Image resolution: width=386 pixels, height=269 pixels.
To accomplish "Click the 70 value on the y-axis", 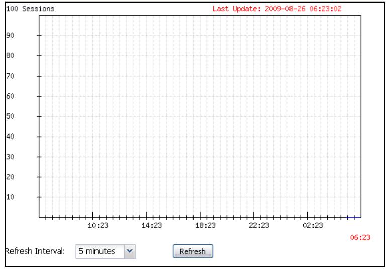I will [10, 76].
